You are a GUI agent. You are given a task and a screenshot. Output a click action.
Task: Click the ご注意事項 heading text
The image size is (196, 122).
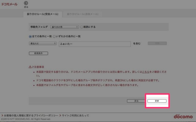coord(38,67)
